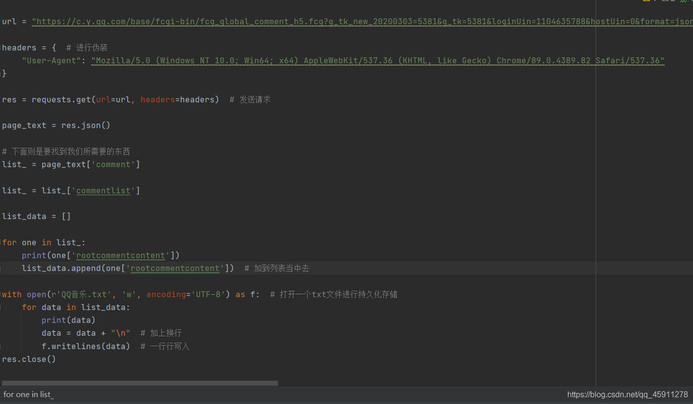Viewport: 693px width, 404px height.
Task: Click the 'print(data)' statement
Action: click(69, 320)
